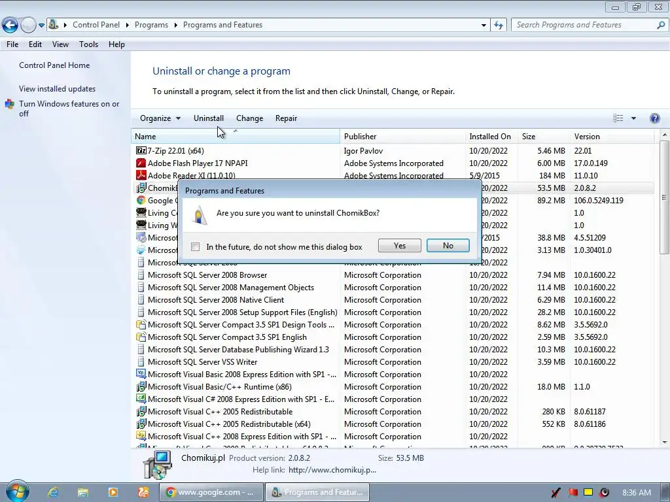Click the Back navigation arrow

10,25
